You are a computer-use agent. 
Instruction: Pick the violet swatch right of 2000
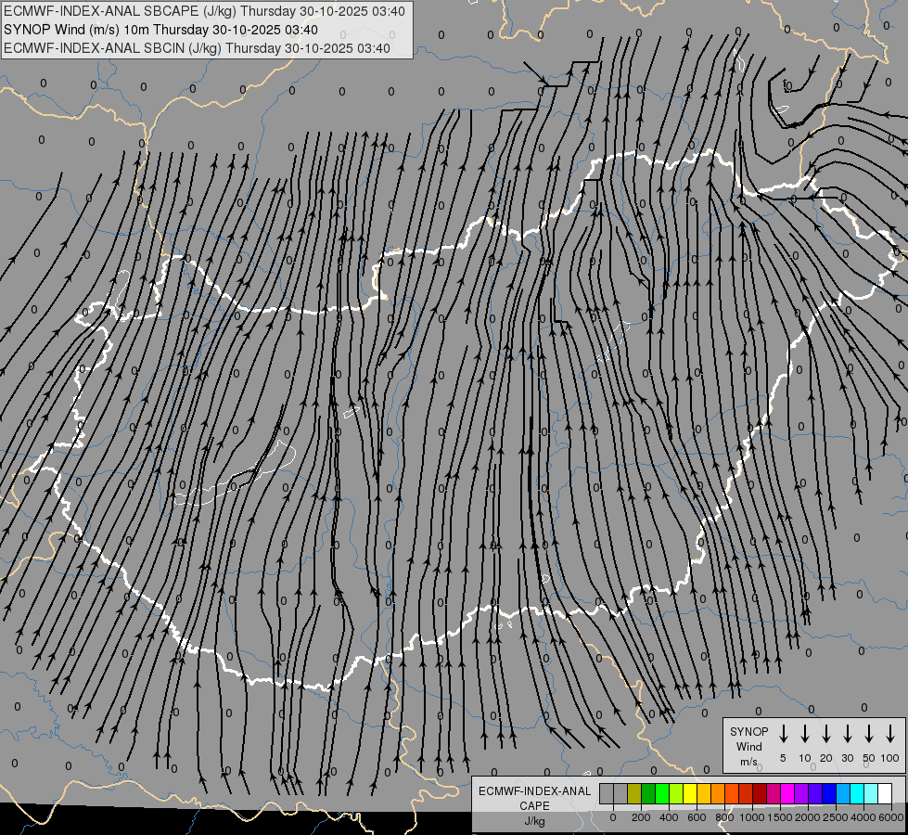pyautogui.click(x=814, y=793)
